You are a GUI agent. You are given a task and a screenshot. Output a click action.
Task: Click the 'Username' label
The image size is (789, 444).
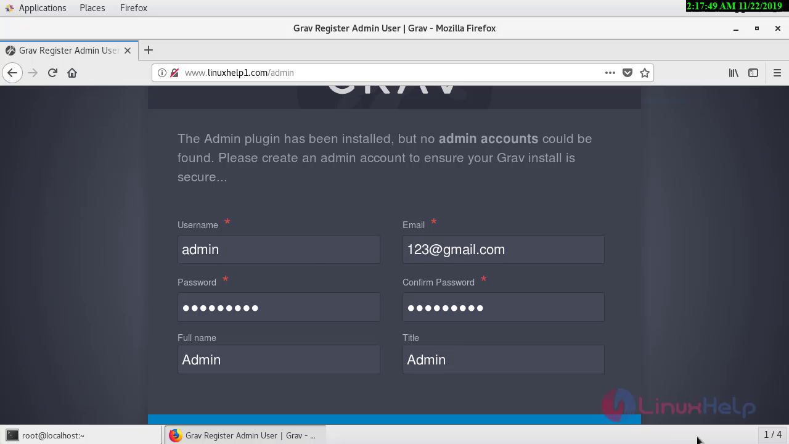tap(198, 225)
